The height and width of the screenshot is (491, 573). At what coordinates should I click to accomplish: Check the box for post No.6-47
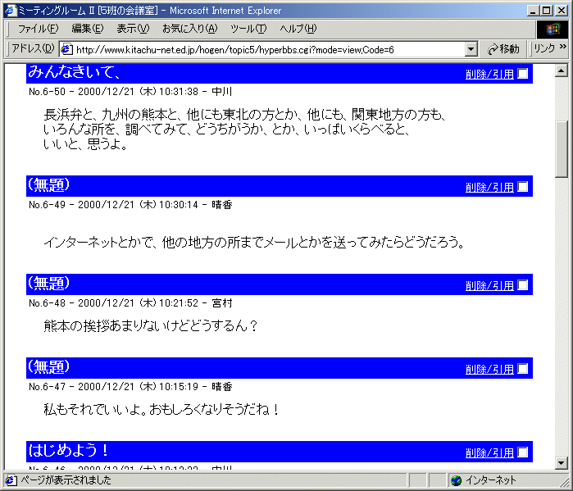(x=523, y=369)
